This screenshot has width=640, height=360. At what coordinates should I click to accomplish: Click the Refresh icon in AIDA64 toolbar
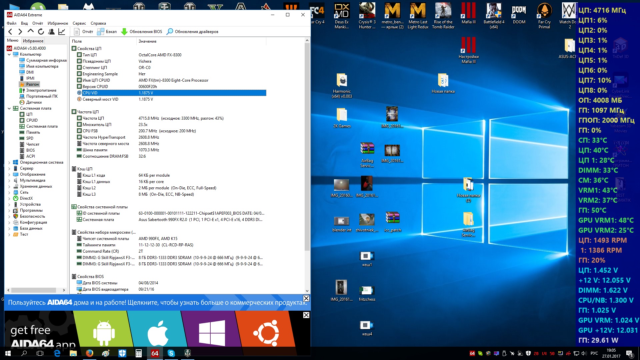tap(41, 32)
